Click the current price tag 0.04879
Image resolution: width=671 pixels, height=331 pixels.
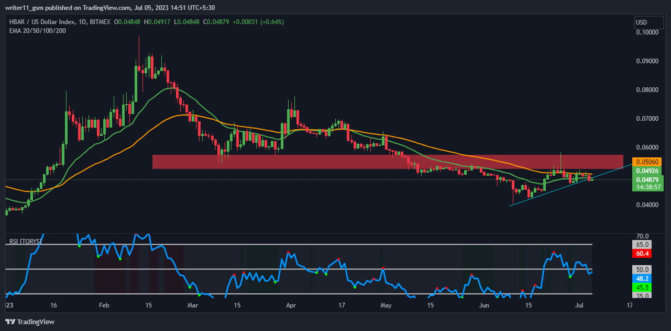tap(646, 179)
